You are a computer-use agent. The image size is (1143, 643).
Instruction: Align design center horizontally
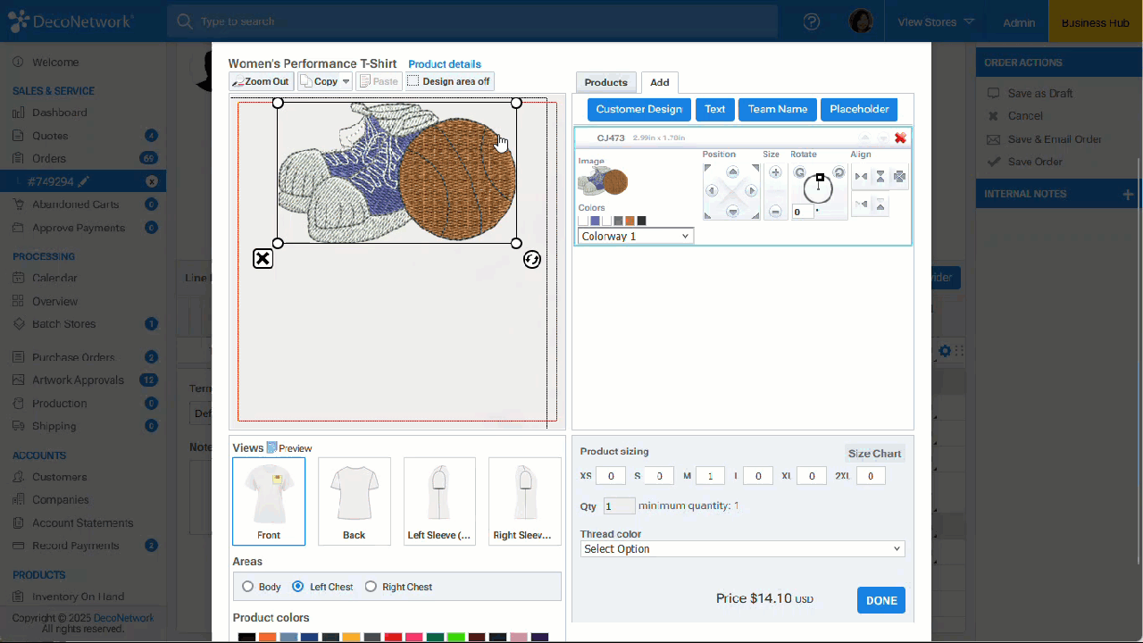pyautogui.click(x=861, y=176)
